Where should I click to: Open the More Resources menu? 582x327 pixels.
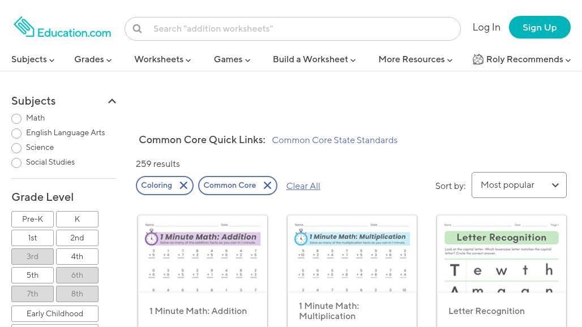coord(415,59)
